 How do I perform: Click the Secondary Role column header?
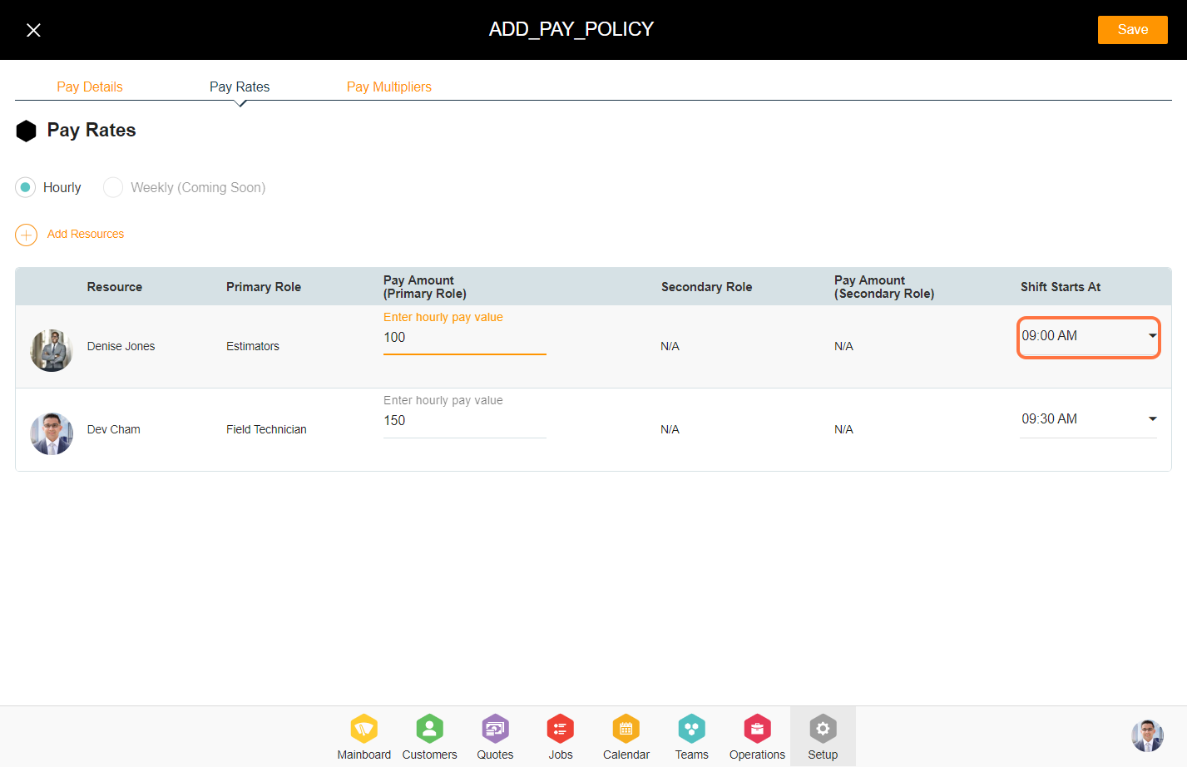706,287
